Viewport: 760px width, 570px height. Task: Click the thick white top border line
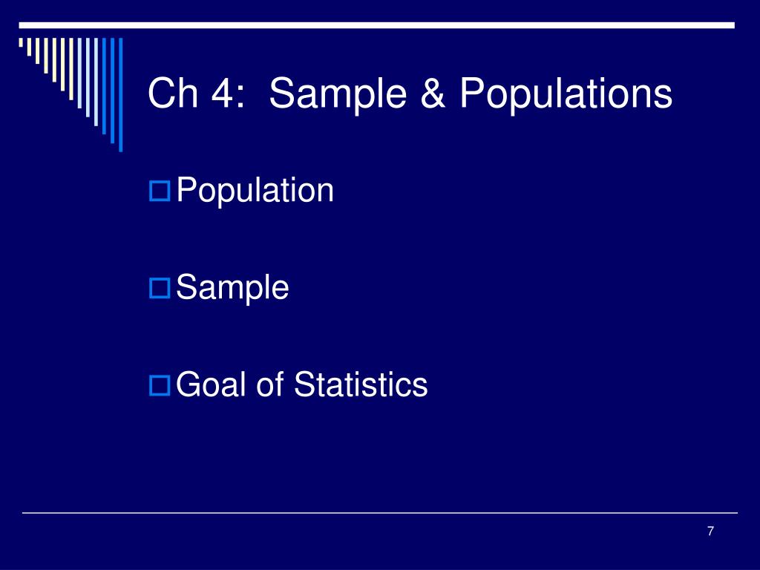point(376,25)
